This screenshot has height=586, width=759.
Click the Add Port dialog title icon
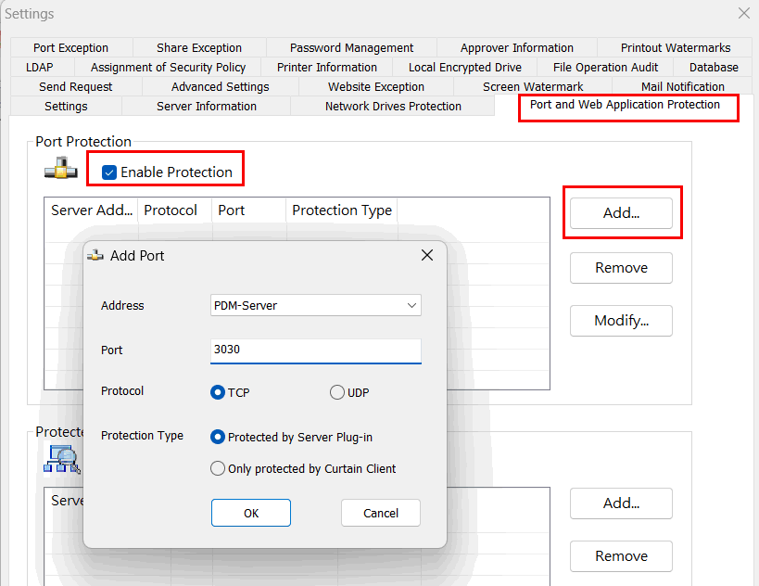95,256
